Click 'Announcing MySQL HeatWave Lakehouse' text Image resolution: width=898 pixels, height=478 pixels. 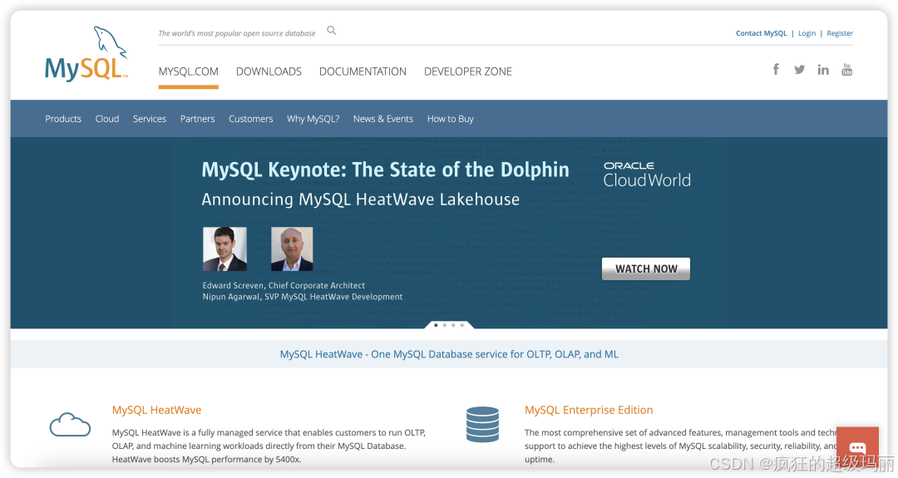coord(361,200)
